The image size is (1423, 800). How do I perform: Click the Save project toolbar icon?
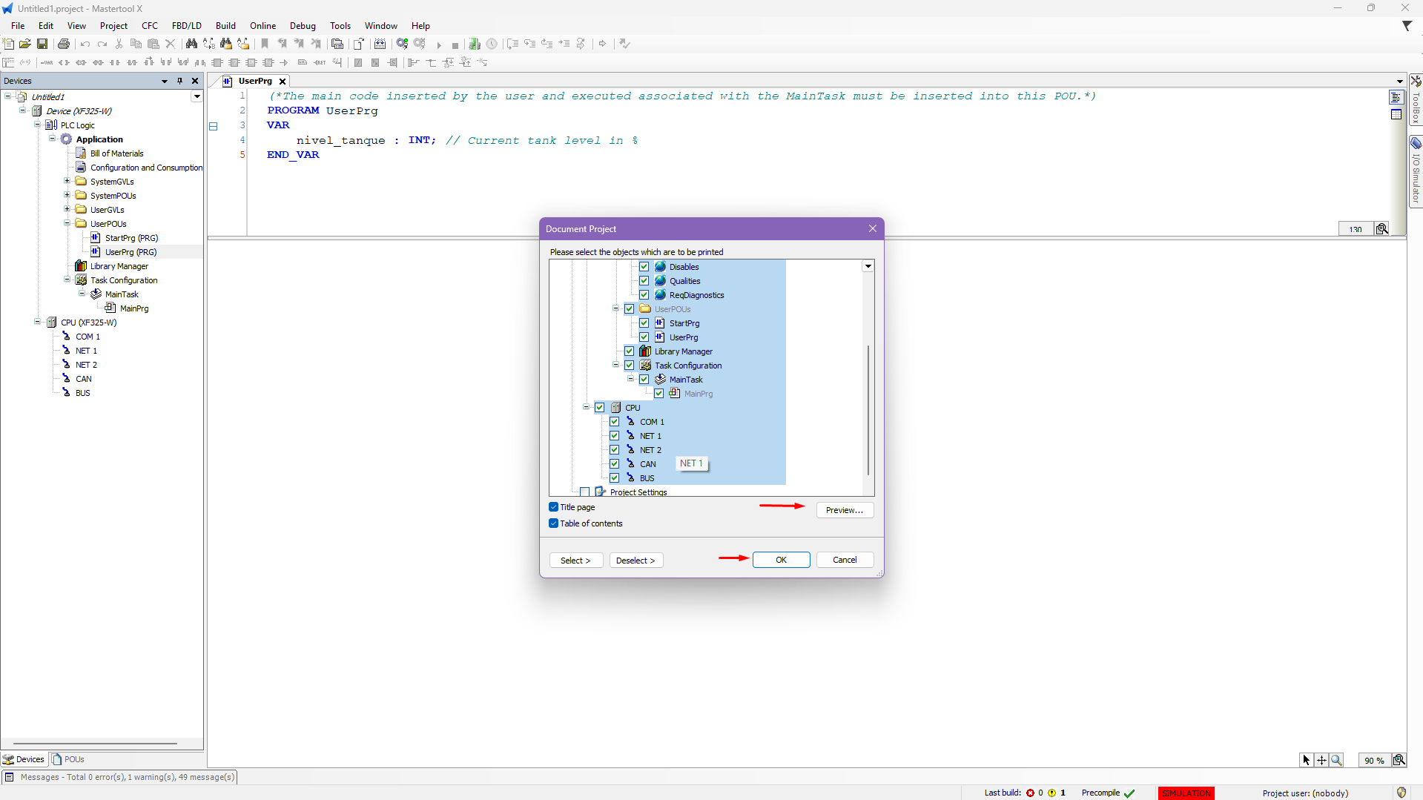tap(42, 44)
